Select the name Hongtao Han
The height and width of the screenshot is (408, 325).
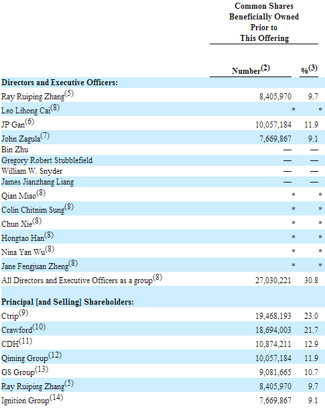point(23,238)
